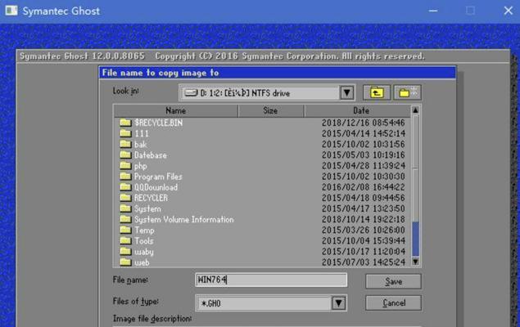Click the blue scrollbar thumb

click(415, 239)
